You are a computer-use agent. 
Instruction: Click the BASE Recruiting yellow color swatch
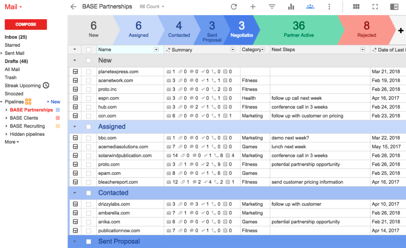[58, 126]
